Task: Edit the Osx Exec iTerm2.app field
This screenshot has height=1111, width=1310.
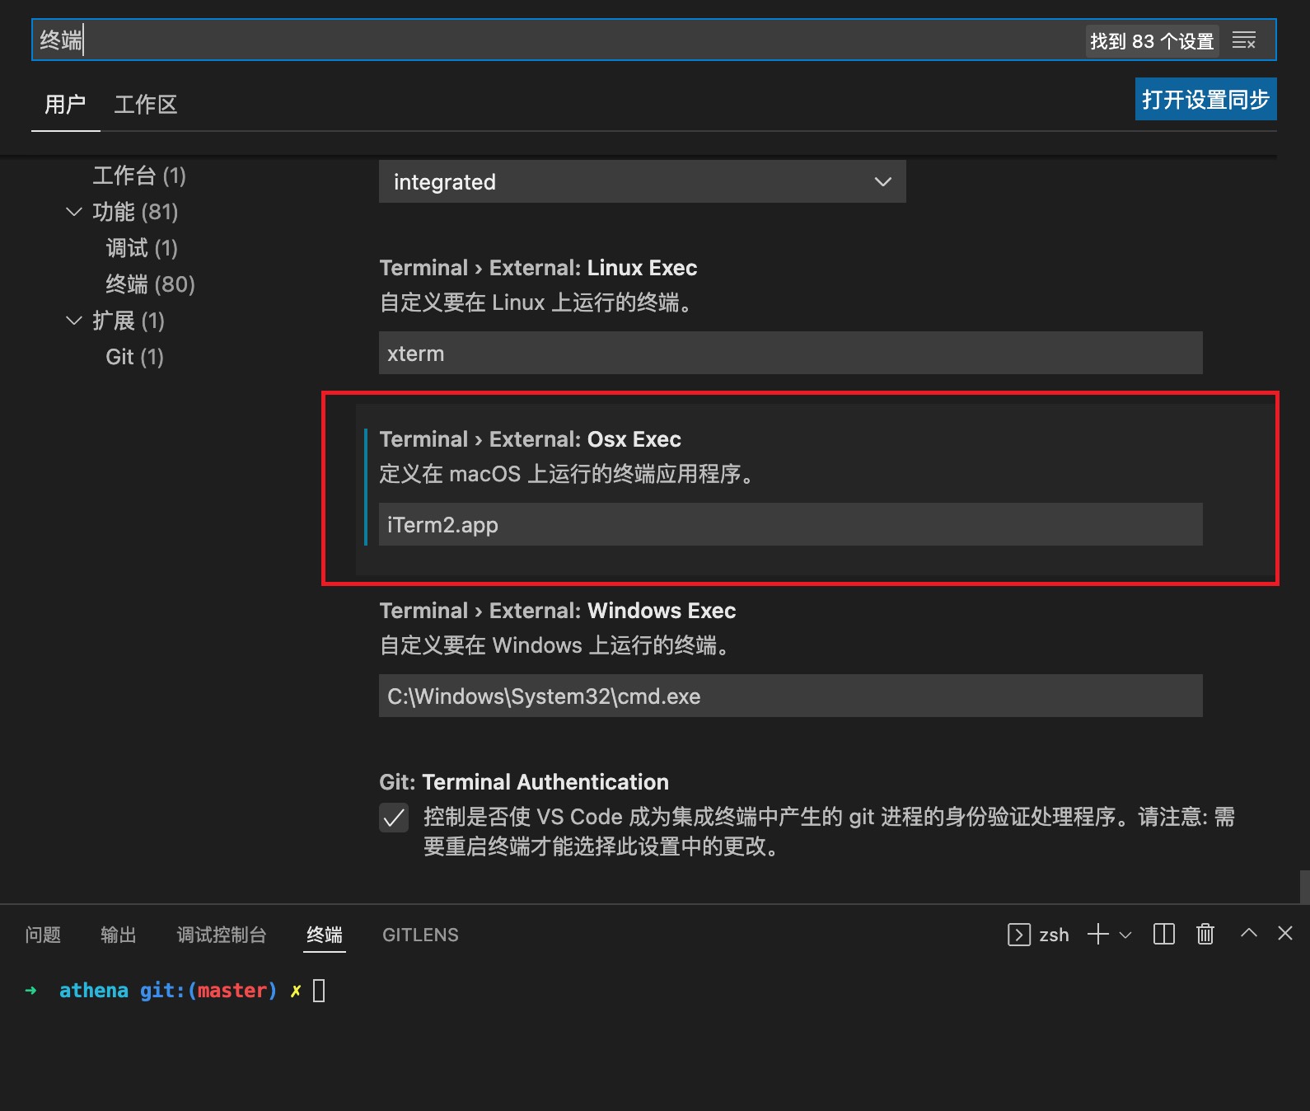Action: point(790,524)
